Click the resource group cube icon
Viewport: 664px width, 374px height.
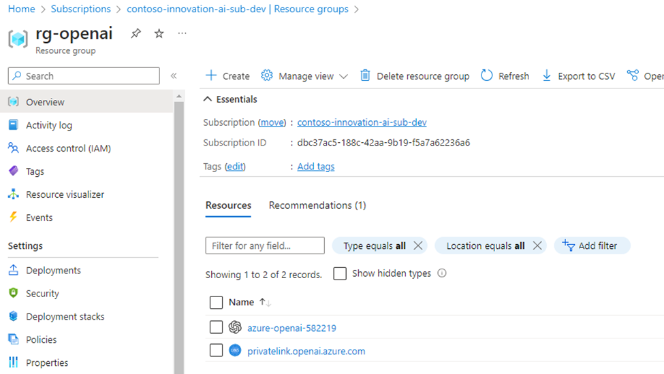click(18, 39)
